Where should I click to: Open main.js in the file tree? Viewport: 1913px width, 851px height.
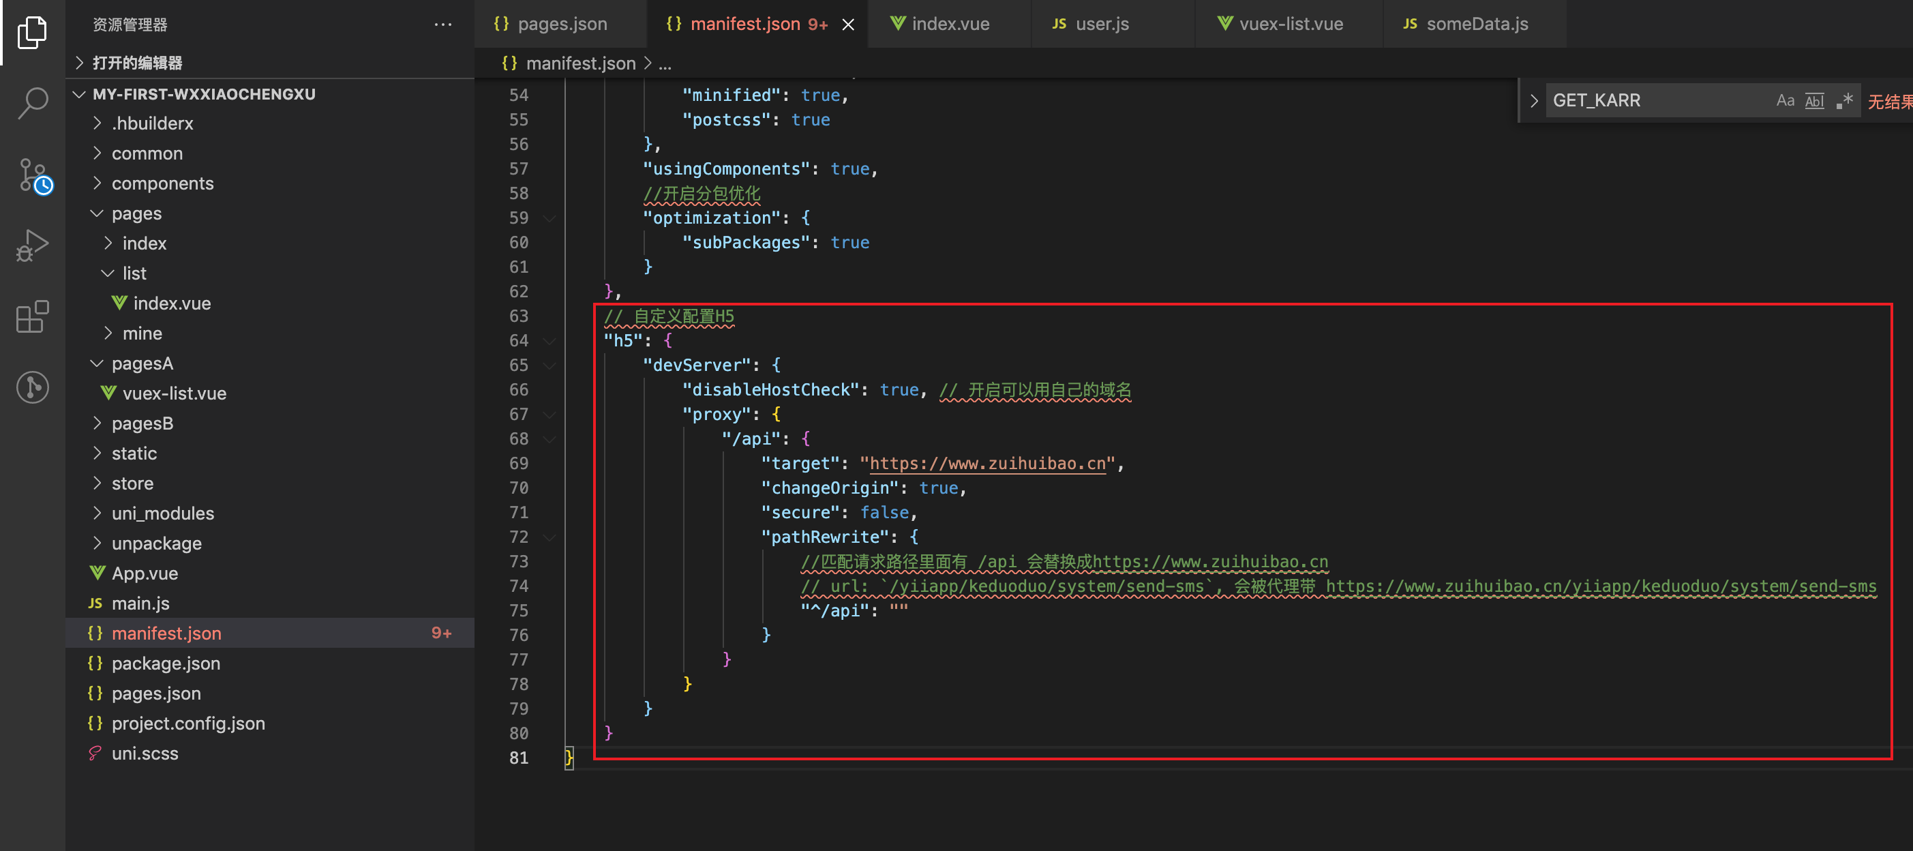tap(269, 603)
